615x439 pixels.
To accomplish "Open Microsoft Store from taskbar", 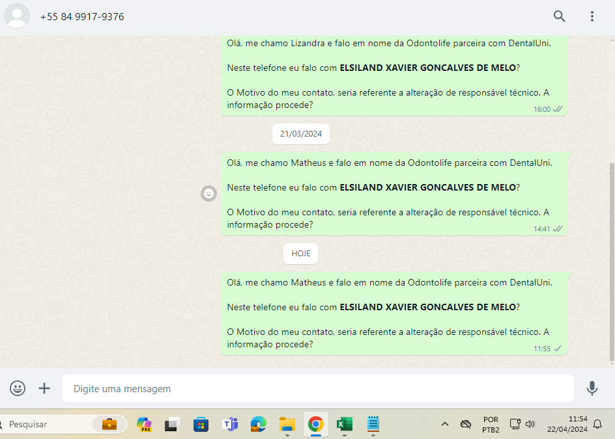I will click(201, 424).
